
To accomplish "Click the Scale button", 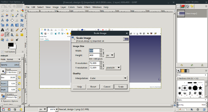I will [x=121, y=87].
